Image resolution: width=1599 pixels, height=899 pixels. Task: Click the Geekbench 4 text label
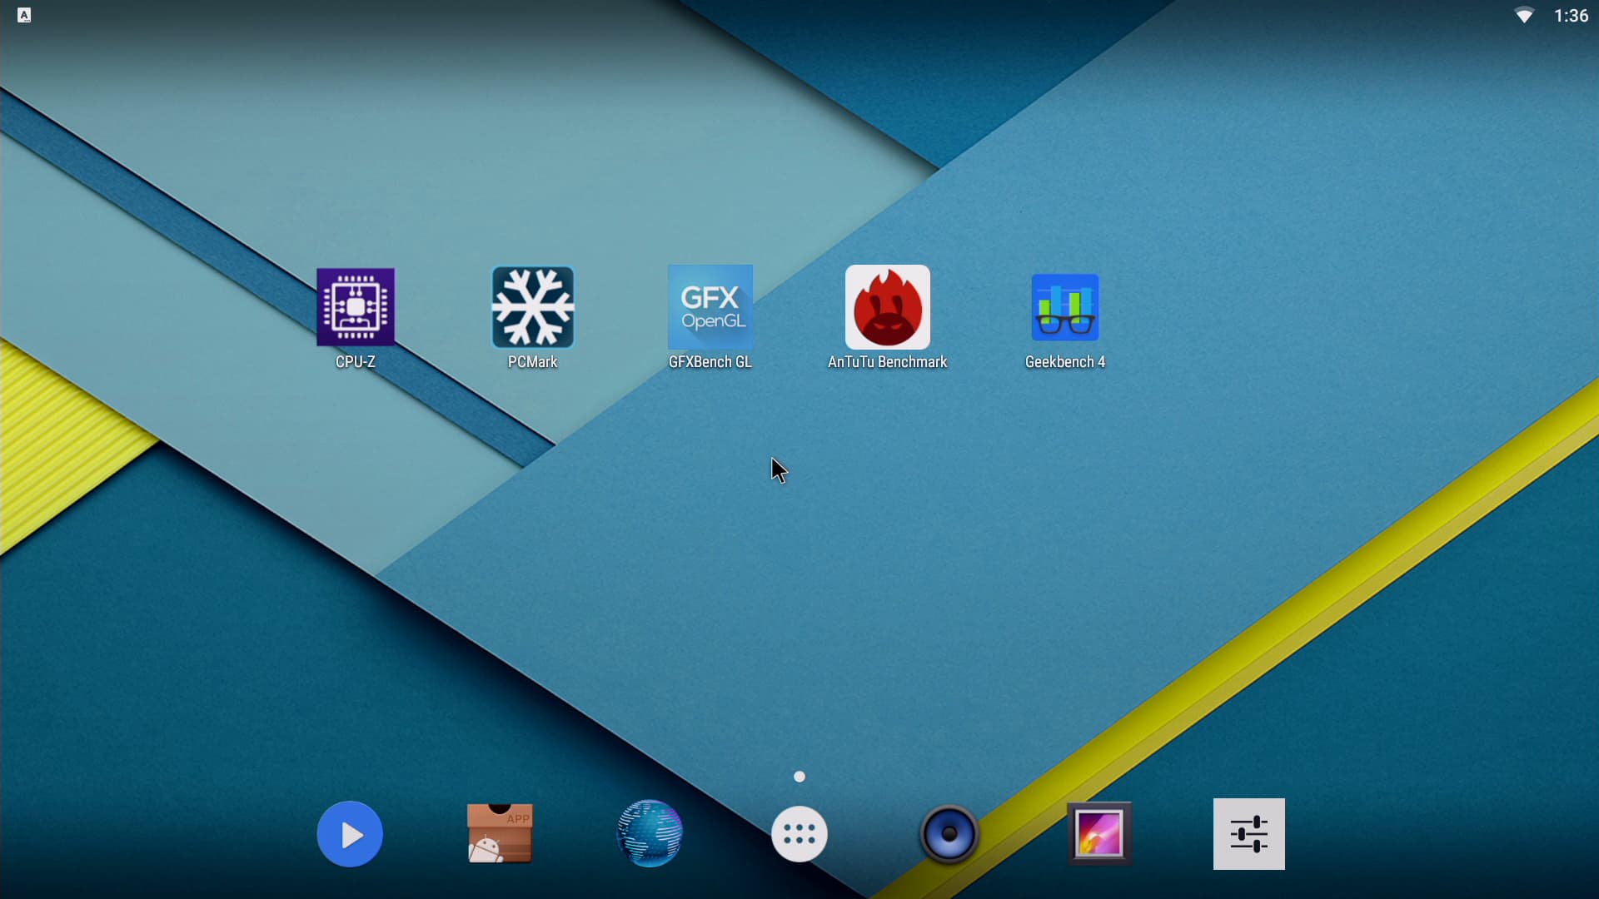tap(1065, 362)
